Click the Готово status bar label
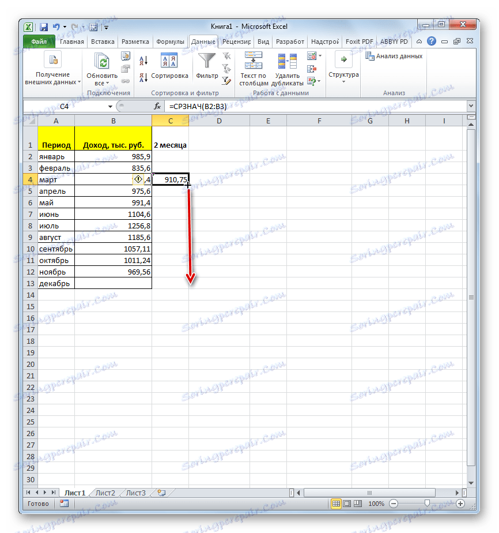The width and height of the screenshot is (499, 533). [38, 503]
